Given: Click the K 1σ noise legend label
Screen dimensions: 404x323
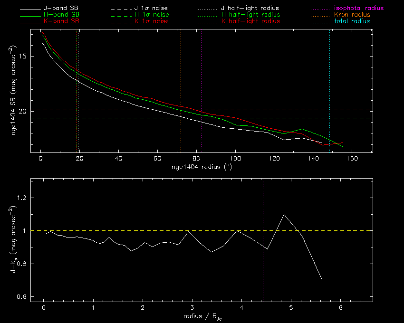Looking at the screenshot, I should coord(154,22).
